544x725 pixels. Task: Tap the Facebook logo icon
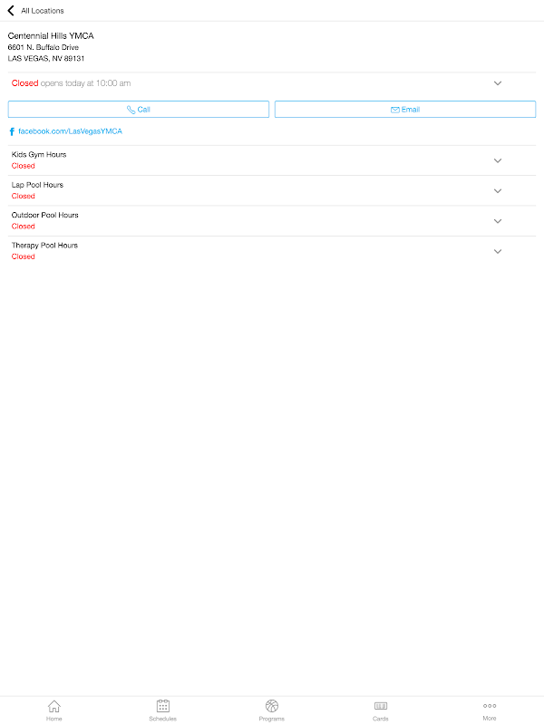(12, 131)
